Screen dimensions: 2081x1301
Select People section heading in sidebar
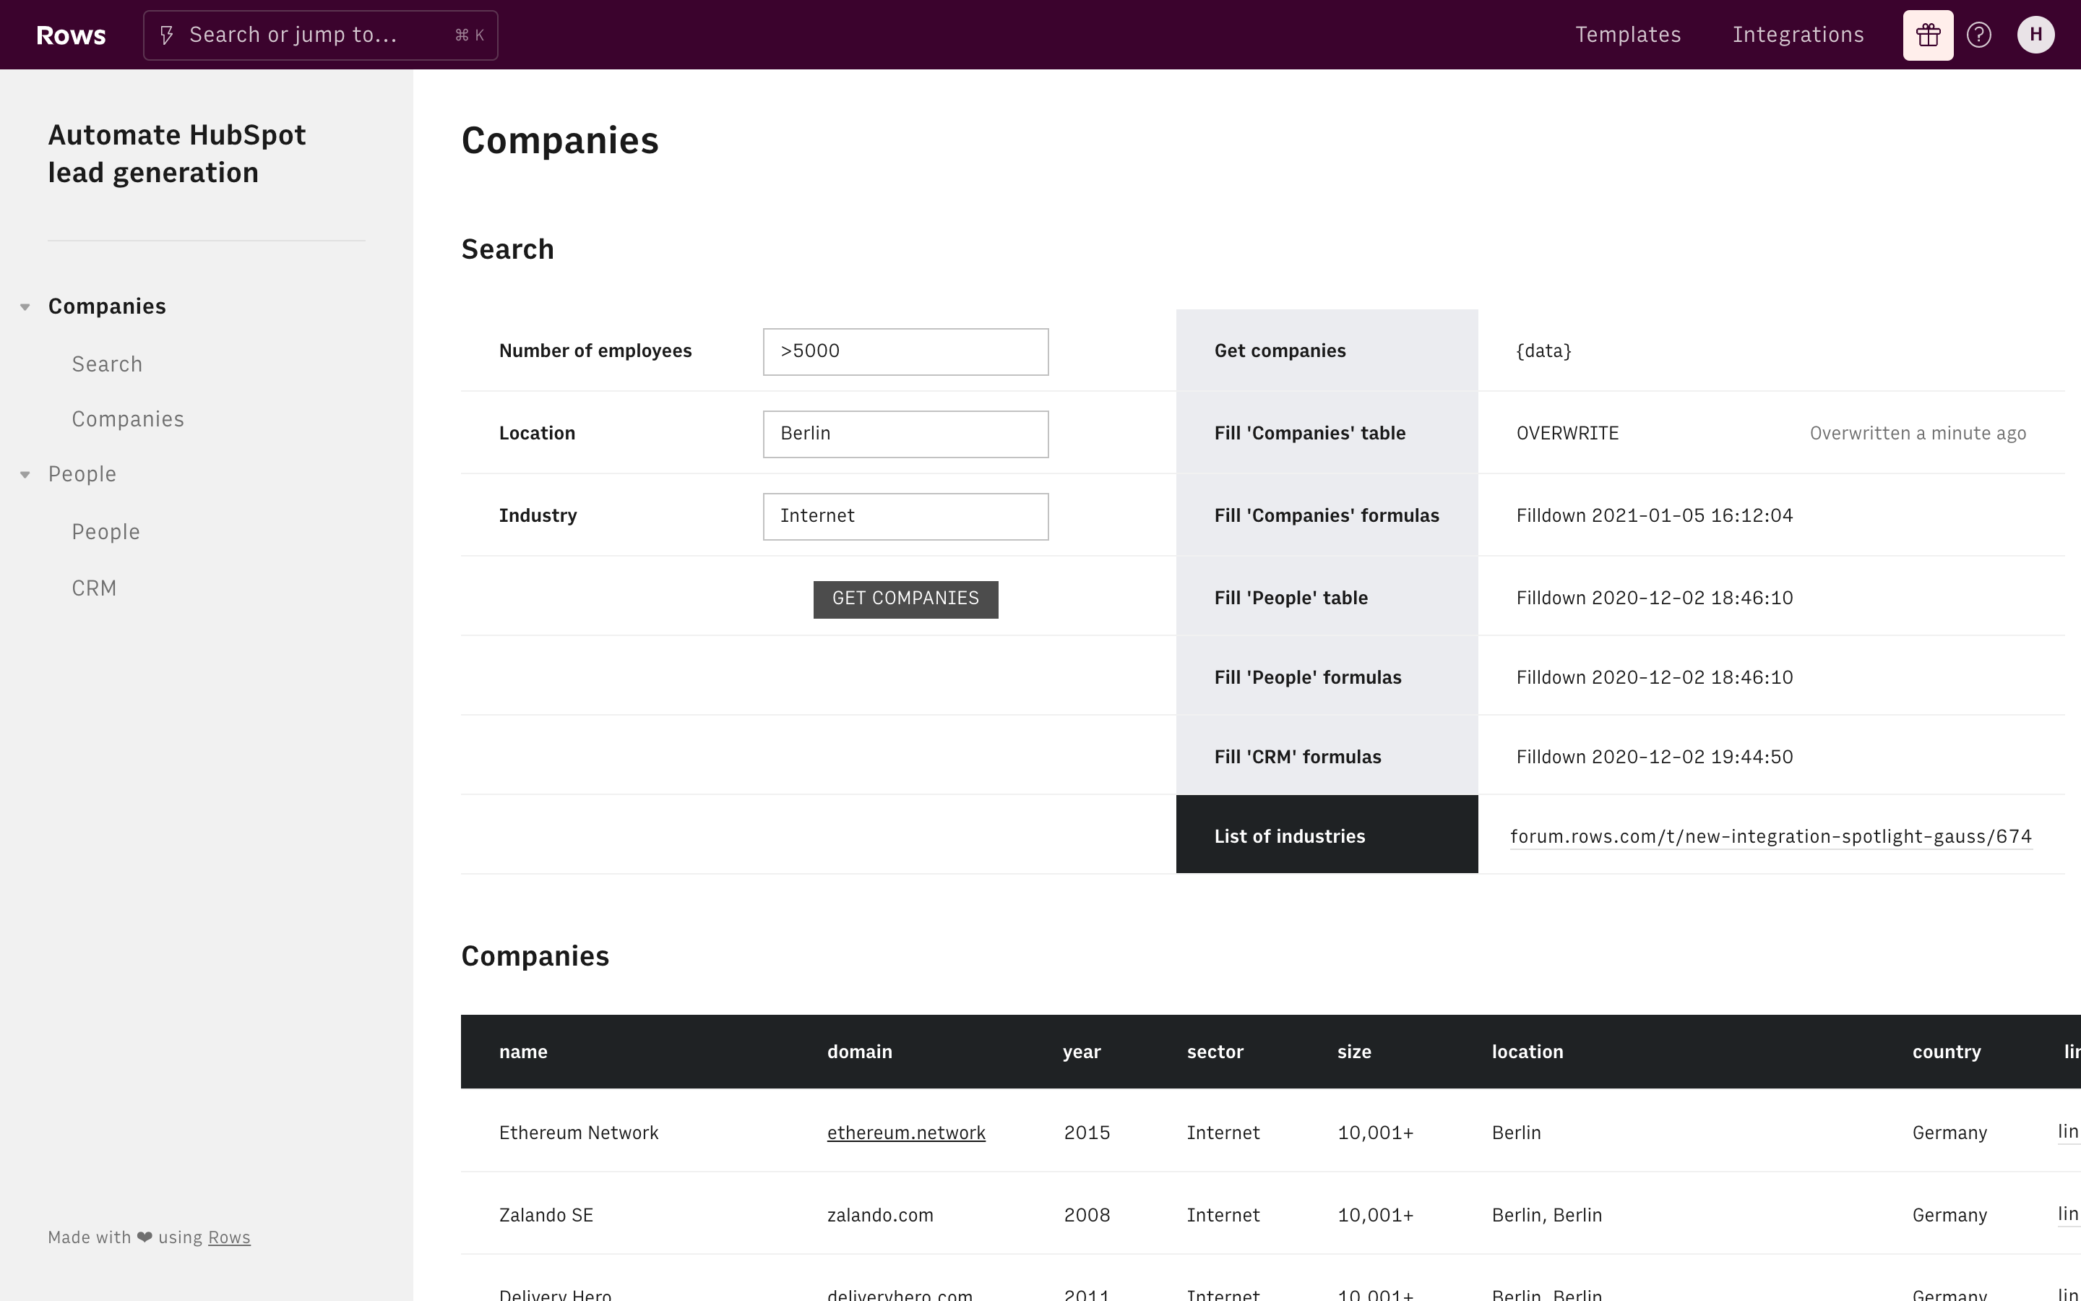point(82,474)
